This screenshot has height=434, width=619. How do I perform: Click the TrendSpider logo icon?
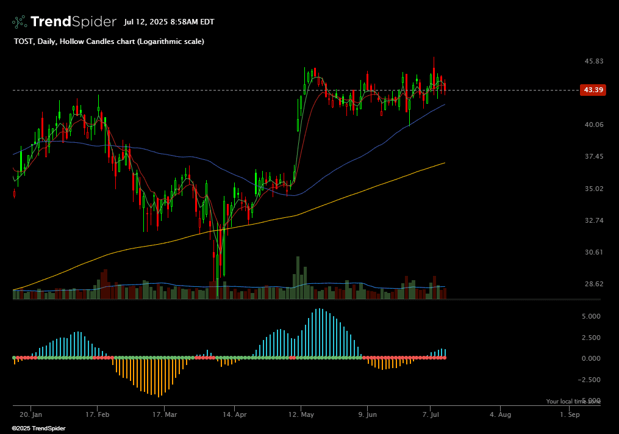(20, 22)
